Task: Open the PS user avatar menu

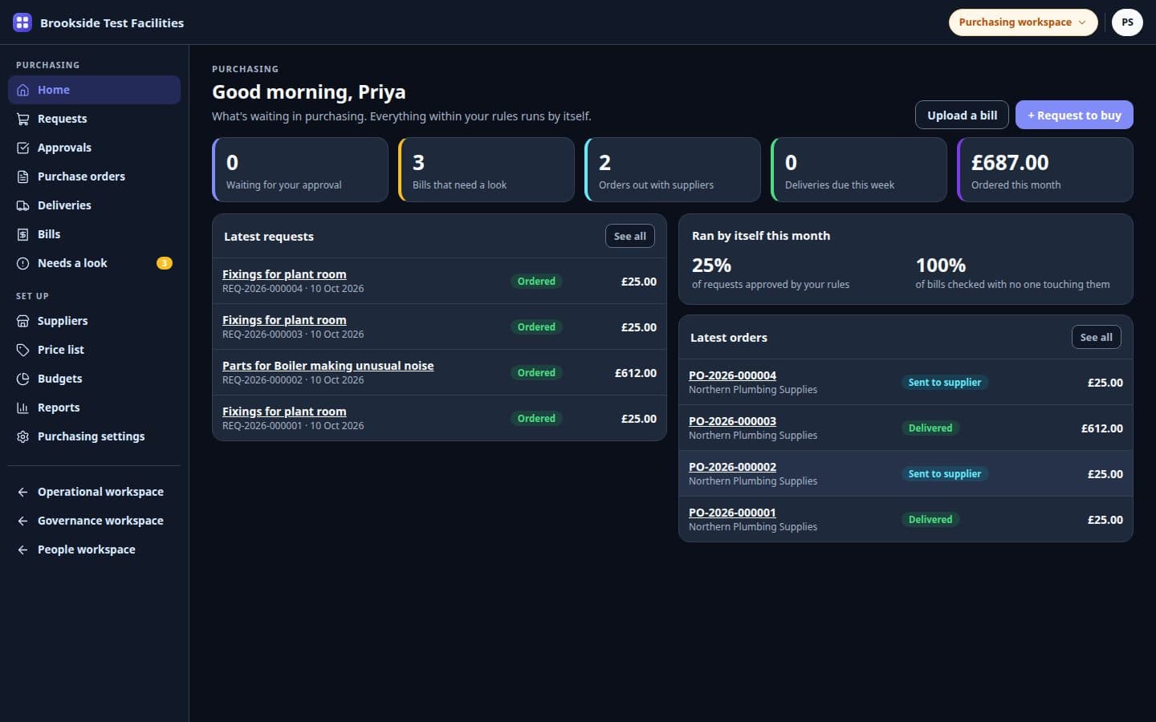Action: click(x=1127, y=22)
